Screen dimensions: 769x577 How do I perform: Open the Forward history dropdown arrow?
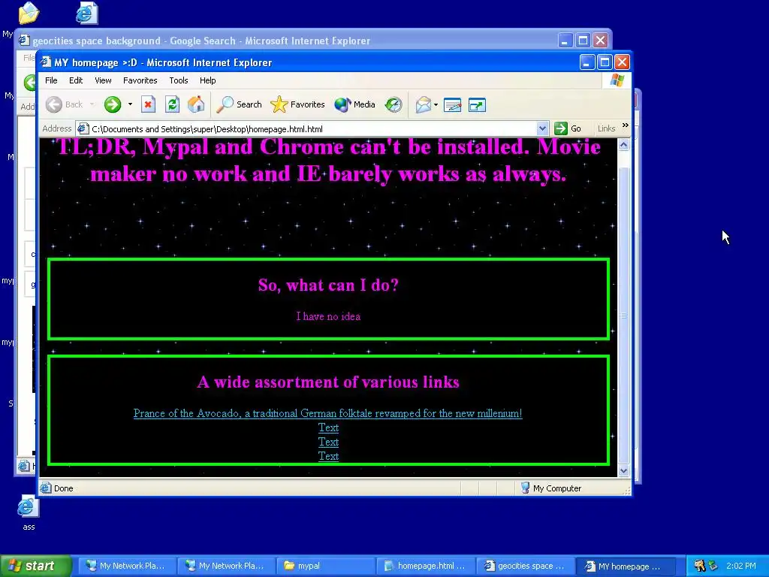point(130,104)
